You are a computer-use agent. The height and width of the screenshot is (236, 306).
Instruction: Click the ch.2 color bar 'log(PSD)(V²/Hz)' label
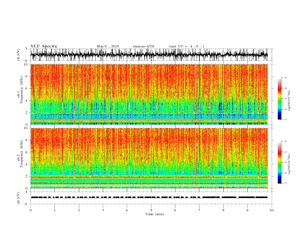(x=289, y=164)
